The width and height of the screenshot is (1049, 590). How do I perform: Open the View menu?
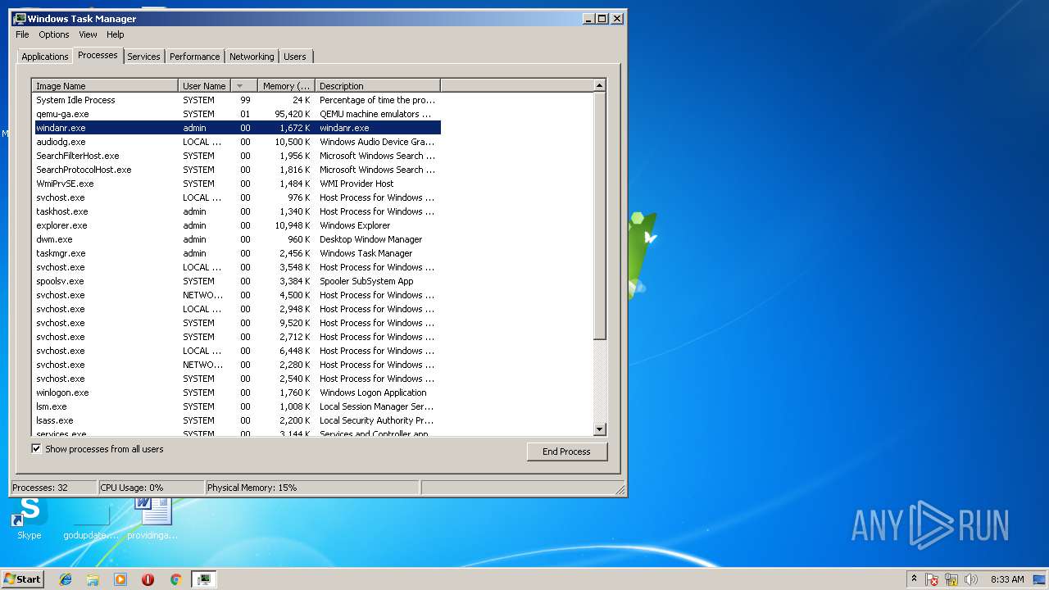(88, 34)
